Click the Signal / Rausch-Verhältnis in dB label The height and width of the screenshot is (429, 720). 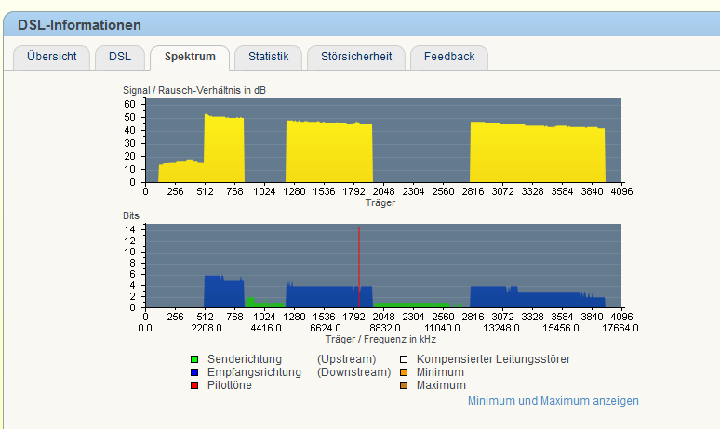[194, 90]
